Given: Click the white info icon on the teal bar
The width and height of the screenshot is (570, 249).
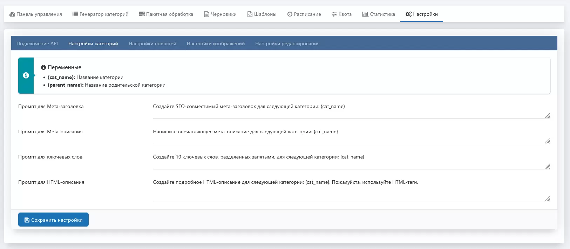Looking at the screenshot, I should [26, 75].
